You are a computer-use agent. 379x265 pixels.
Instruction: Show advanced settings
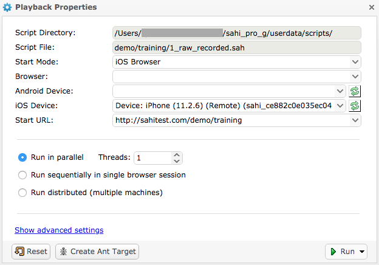(59, 230)
